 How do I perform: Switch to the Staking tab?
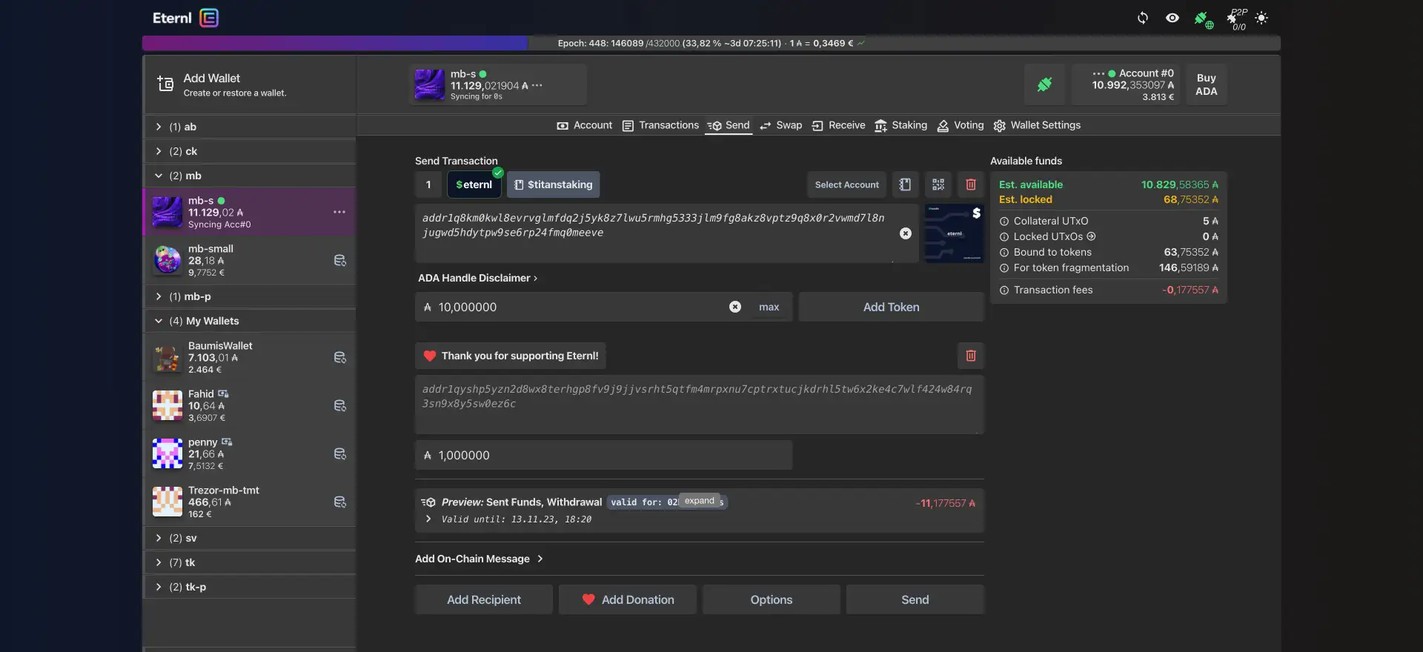click(x=900, y=125)
